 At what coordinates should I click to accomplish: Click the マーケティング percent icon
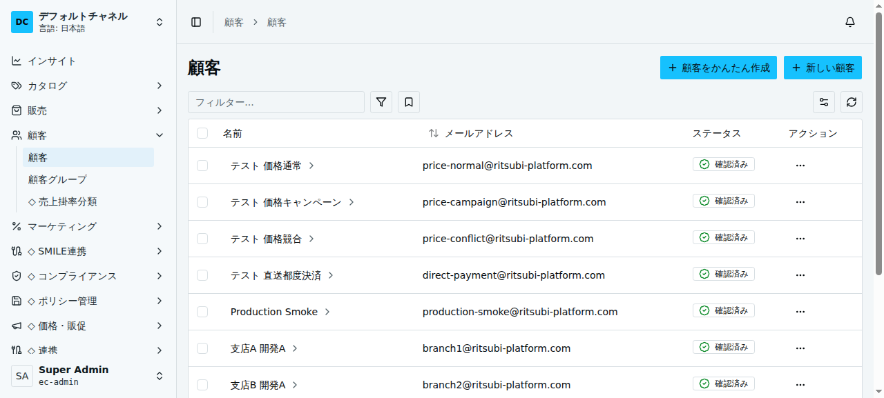pos(17,226)
